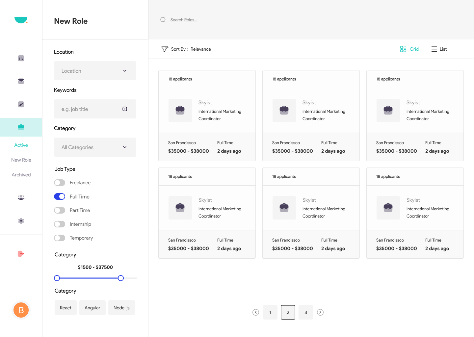Select the briefcase jobs sidebar icon
Viewport: 474px width, 337px height.
click(x=21, y=127)
